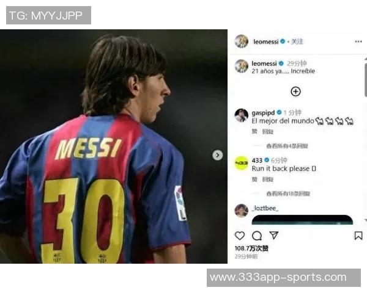Image resolution: width=367 pixels, height=293 pixels.
Task: Advance to the next photo with the arrow
Action: tap(217, 155)
